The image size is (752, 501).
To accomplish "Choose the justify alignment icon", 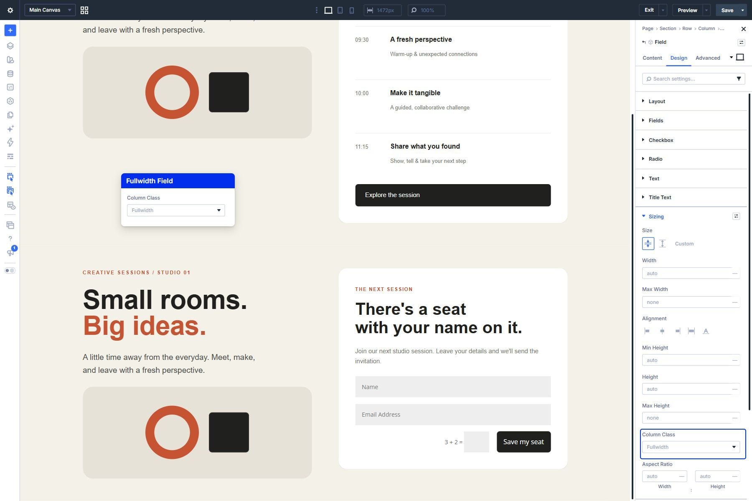I will pos(691,331).
